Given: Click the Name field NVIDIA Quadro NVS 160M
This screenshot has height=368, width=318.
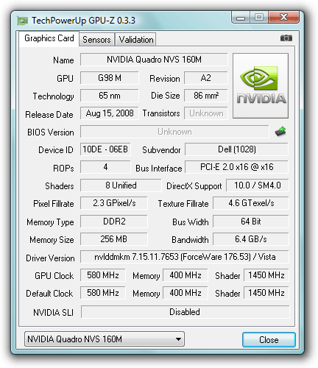Looking at the screenshot, I should click(154, 60).
